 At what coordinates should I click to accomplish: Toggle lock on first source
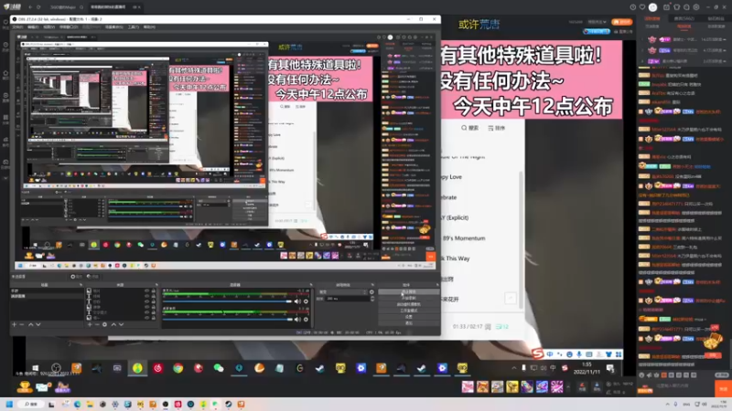pyautogui.click(x=153, y=290)
